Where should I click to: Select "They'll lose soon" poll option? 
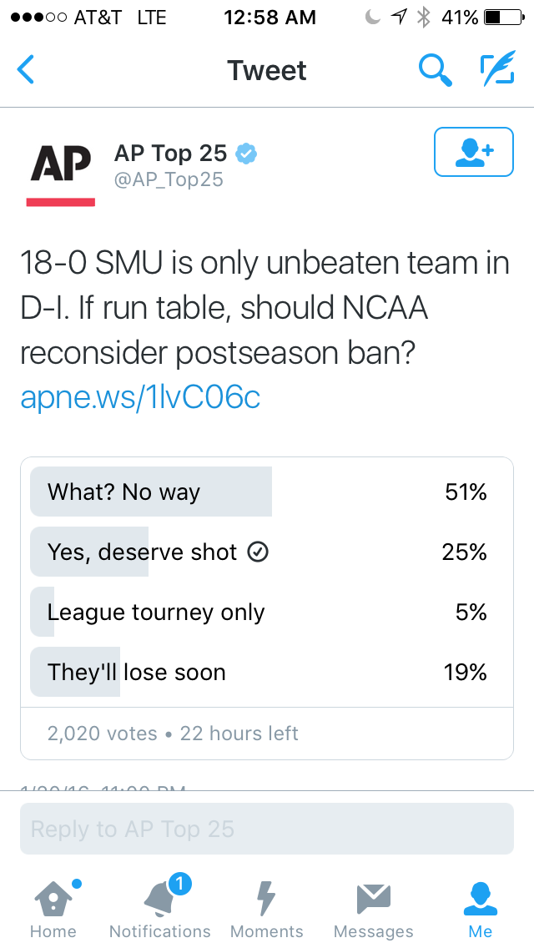click(267, 672)
